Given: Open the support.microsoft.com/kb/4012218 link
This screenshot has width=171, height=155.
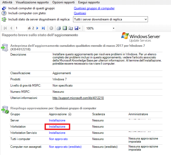Looking at the screenshot, I should (x=78, y=98).
